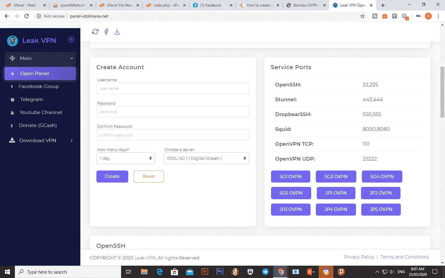The image size is (445, 278).
Task: Switch to the cPanel File Manager tab
Action: coord(120,5)
